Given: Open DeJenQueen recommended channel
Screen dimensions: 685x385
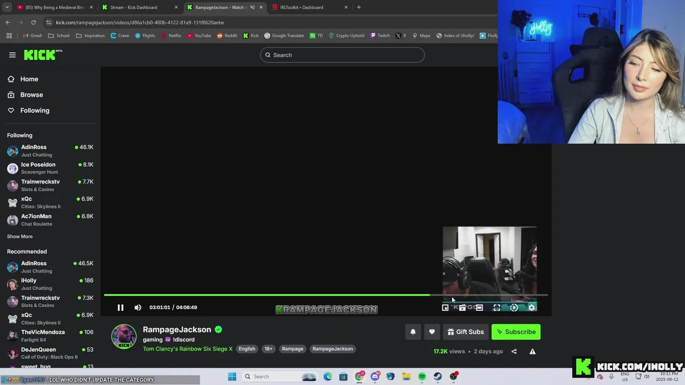Looking at the screenshot, I should 50,353.
